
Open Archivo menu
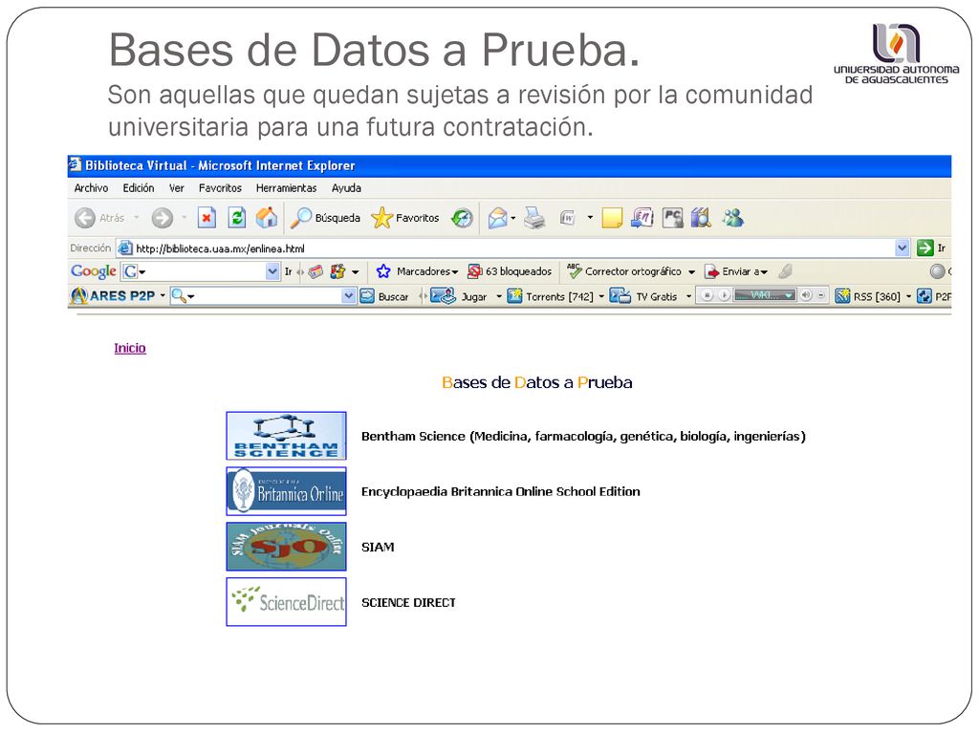[x=91, y=188]
